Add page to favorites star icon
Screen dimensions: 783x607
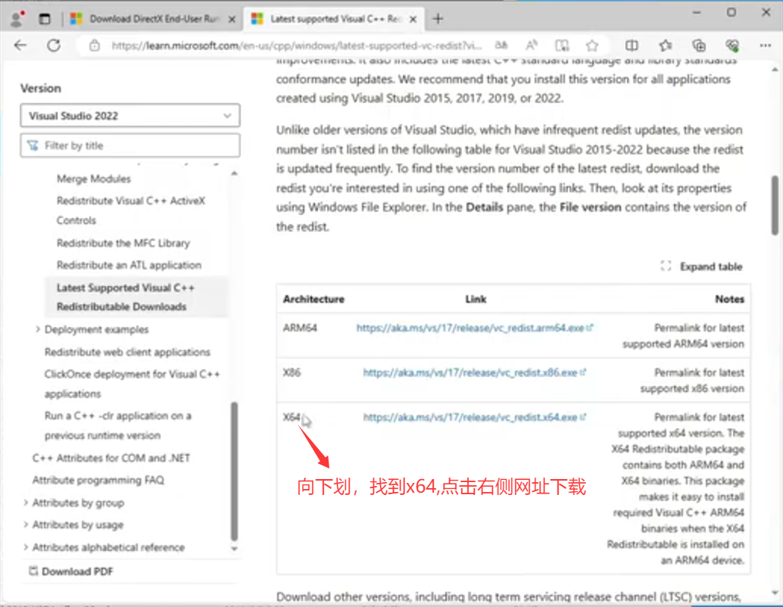(592, 45)
